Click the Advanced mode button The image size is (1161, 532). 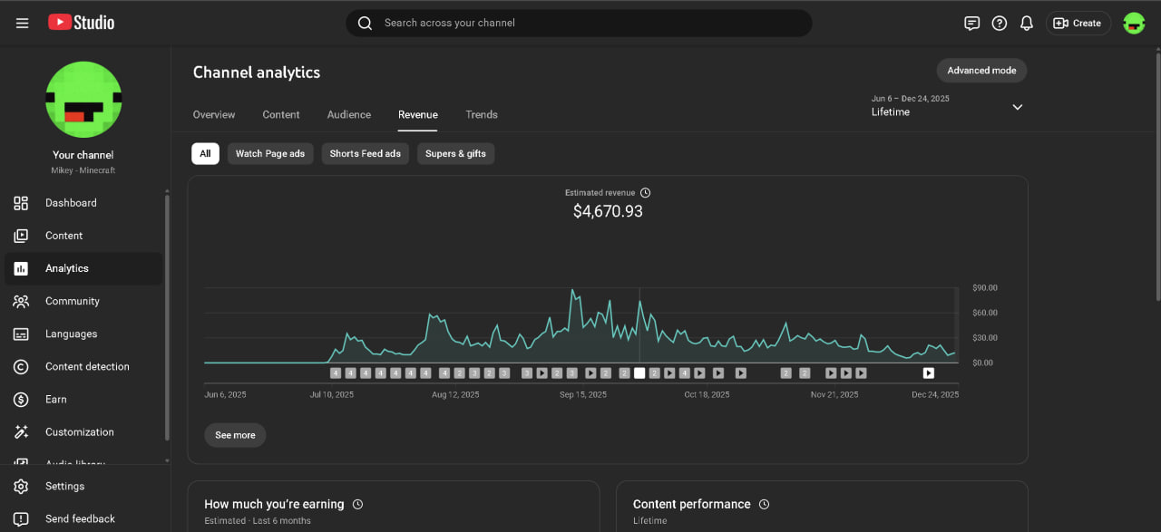[x=981, y=71]
